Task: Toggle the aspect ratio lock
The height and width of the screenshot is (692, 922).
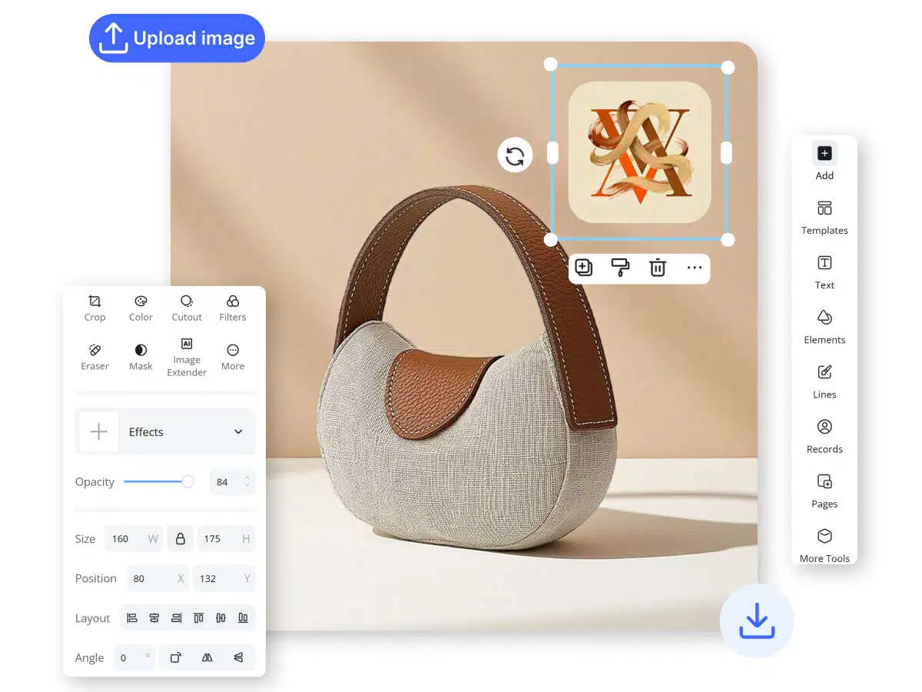Action: 180,538
